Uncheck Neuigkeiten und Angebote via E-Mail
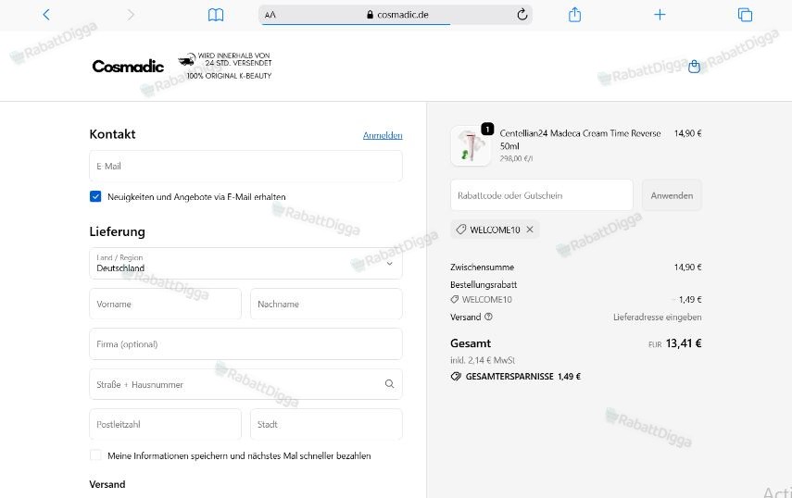The height and width of the screenshot is (498, 792). pyautogui.click(x=95, y=196)
